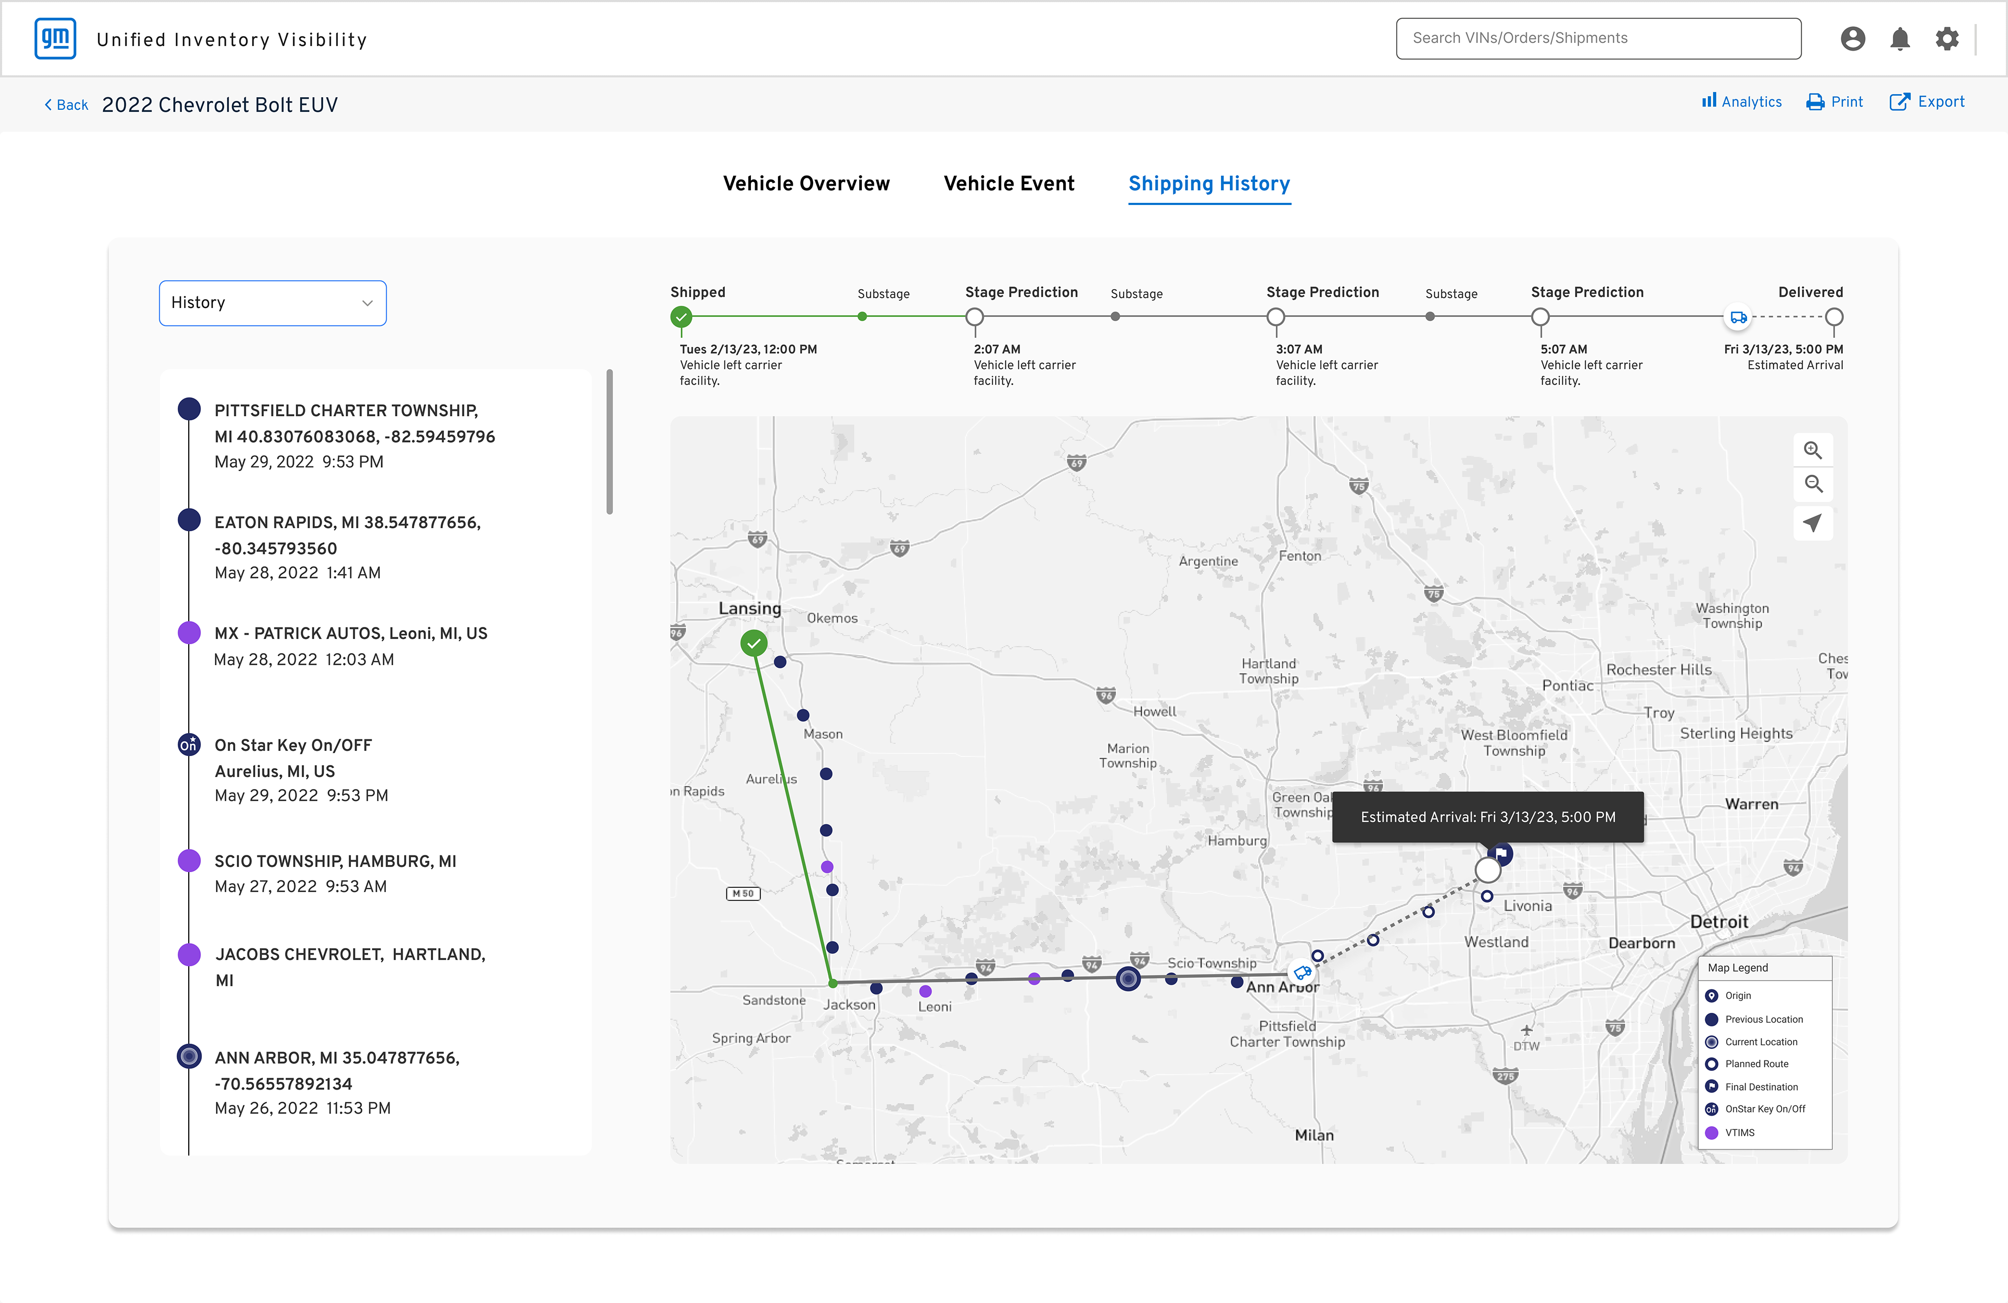Click the map zoom in magnifier icon
2008x1303 pixels.
point(1812,450)
